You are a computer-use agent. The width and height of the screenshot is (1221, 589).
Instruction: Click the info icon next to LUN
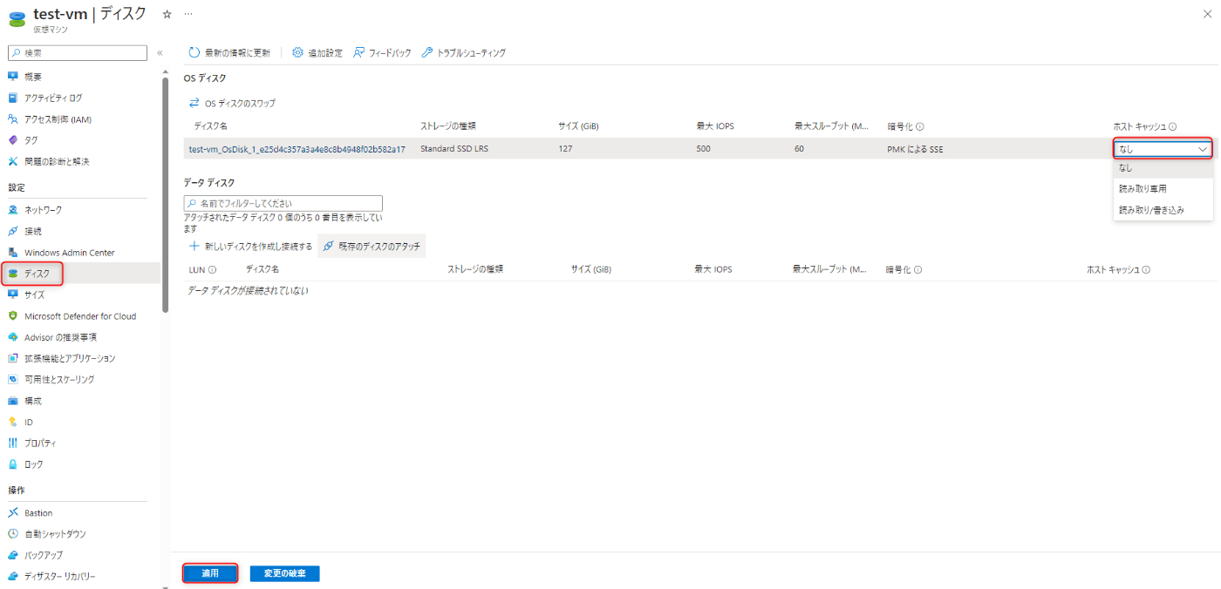point(212,270)
